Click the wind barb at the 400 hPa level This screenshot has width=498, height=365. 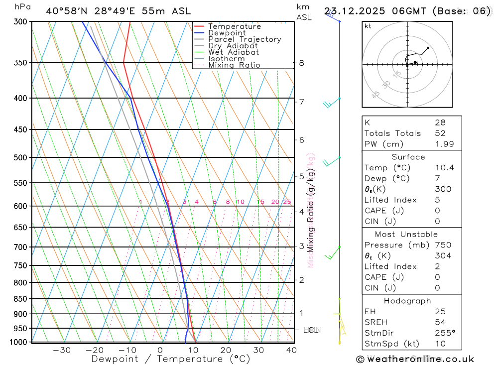point(332,103)
